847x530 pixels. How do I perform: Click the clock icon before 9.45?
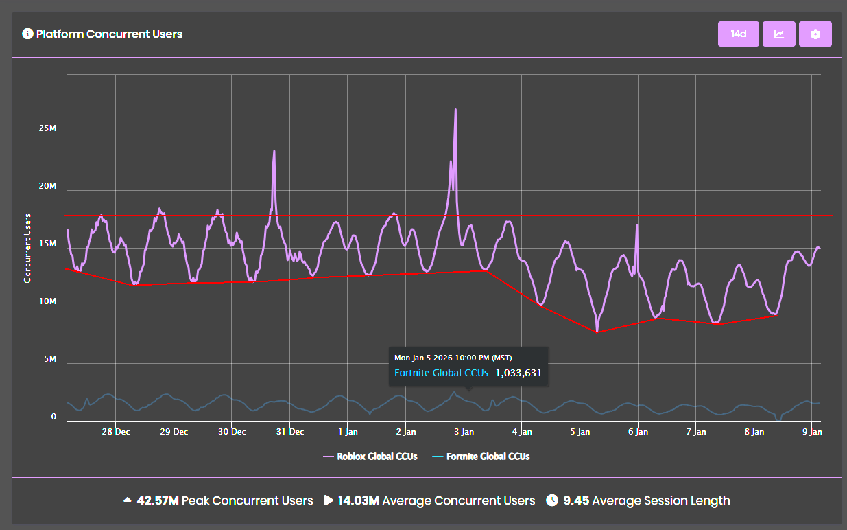552,500
